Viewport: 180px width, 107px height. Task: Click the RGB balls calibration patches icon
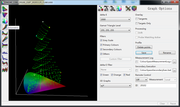[101, 9]
